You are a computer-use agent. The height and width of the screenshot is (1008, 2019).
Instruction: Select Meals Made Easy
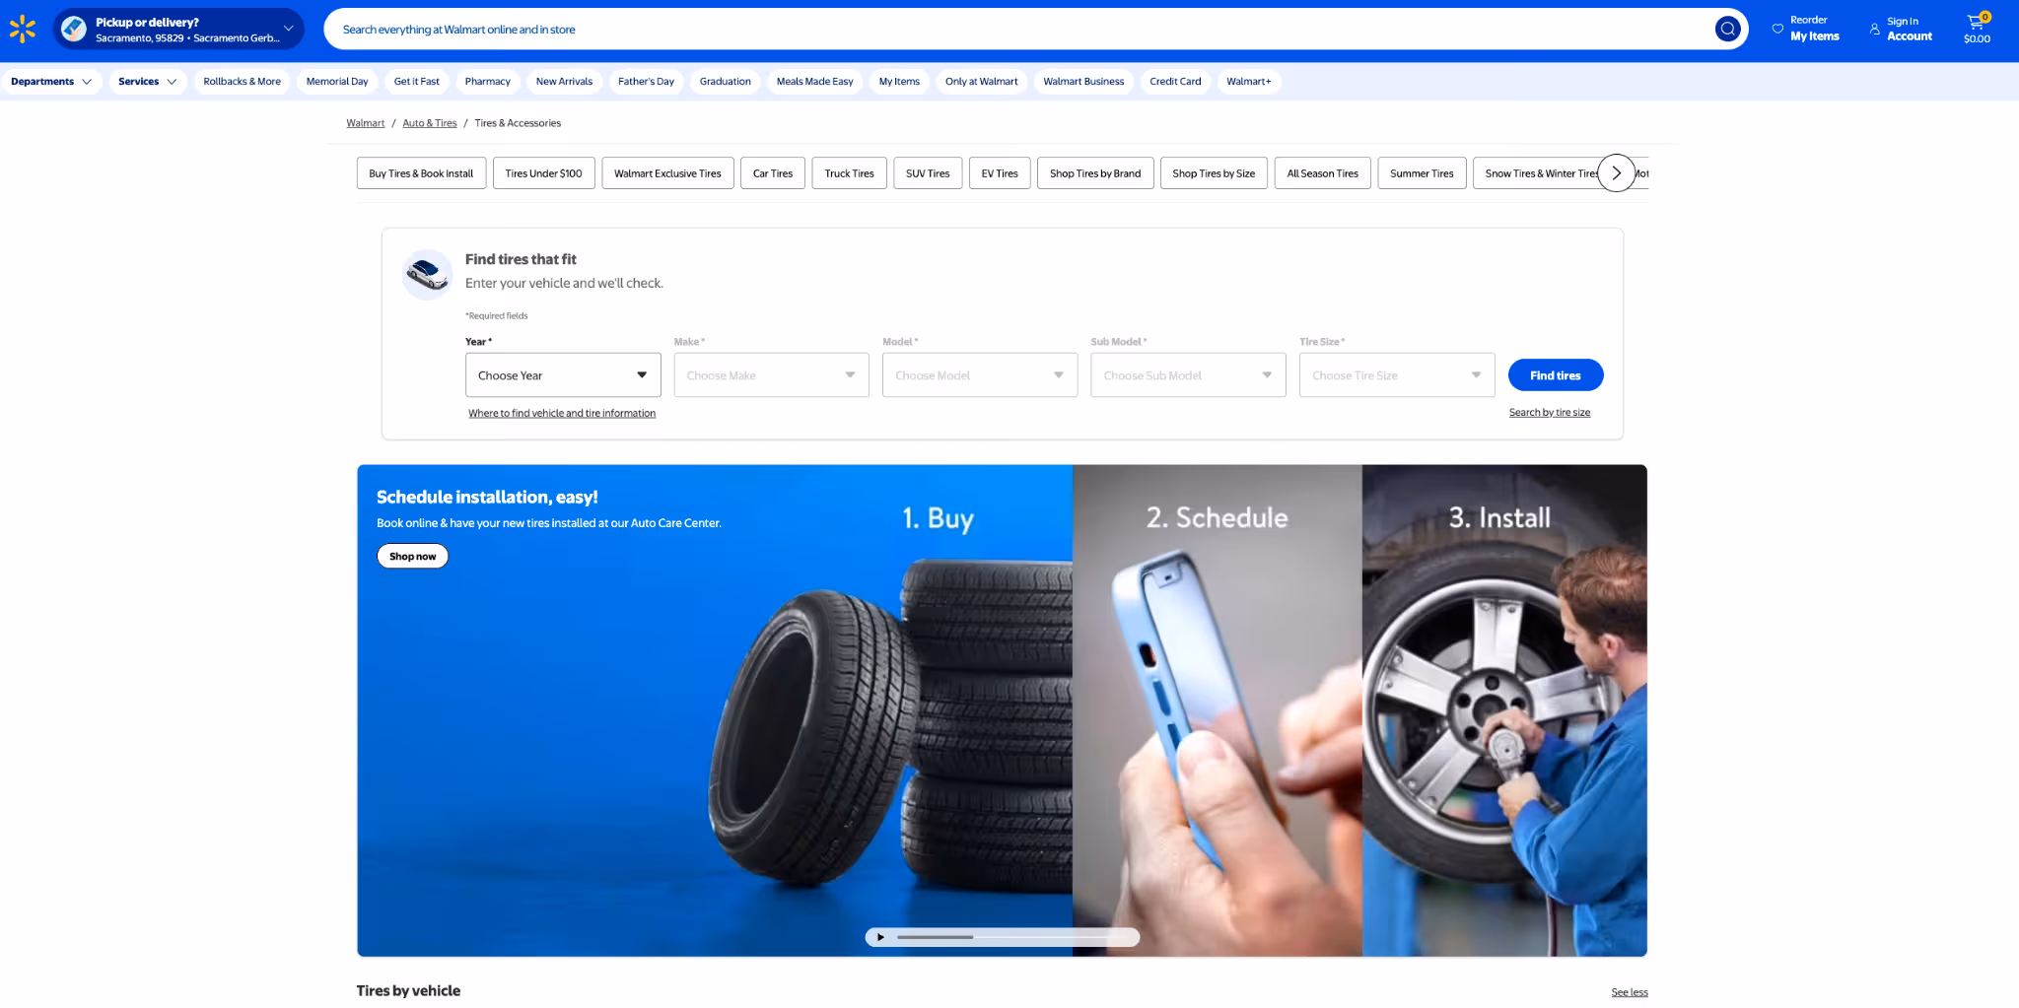pos(815,82)
